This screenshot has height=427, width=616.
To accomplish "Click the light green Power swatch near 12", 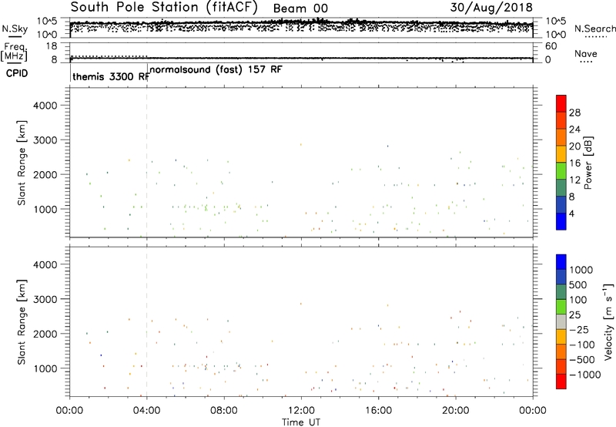I will tap(561, 170).
